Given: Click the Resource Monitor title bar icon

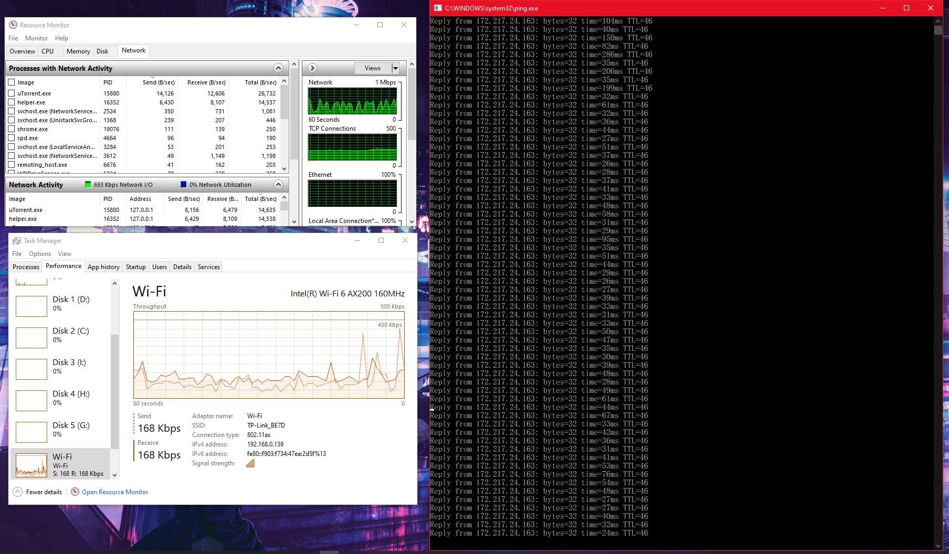Looking at the screenshot, I should 13,25.
